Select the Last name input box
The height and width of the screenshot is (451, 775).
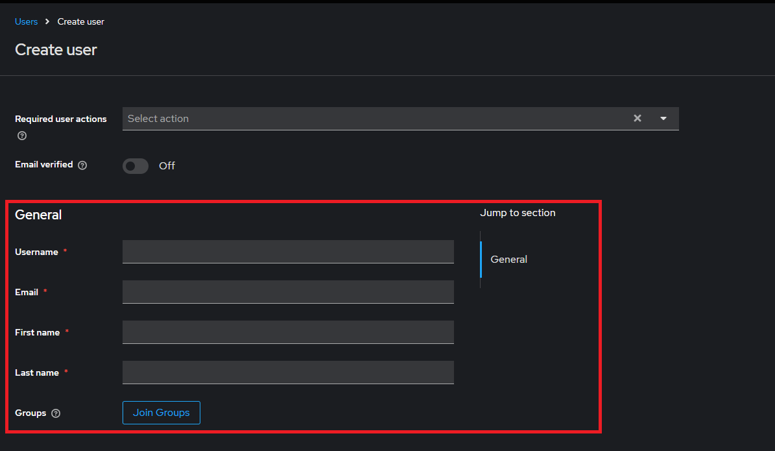[x=288, y=372]
